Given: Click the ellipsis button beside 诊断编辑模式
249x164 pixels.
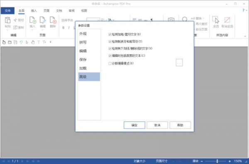Looking at the screenshot, I should click(x=179, y=63).
